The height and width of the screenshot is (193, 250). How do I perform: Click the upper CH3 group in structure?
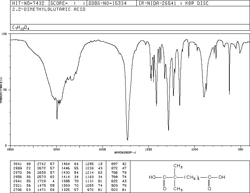click(178, 166)
